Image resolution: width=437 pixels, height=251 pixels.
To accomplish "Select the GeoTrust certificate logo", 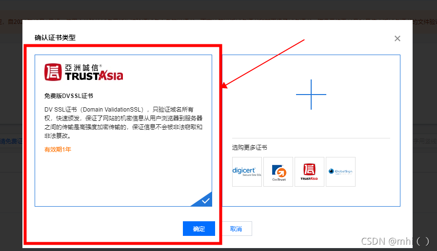I will tap(278, 172).
